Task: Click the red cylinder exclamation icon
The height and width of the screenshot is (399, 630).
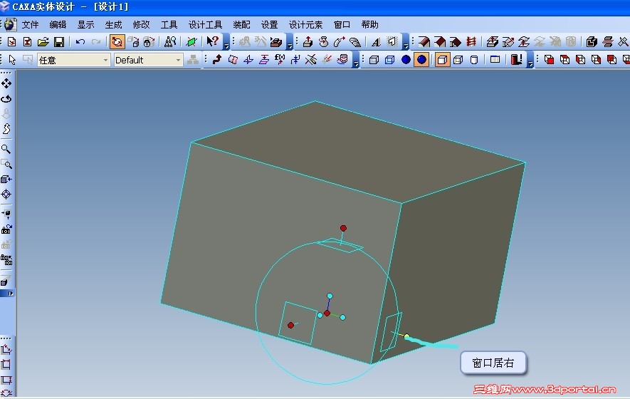Action: pos(516,60)
